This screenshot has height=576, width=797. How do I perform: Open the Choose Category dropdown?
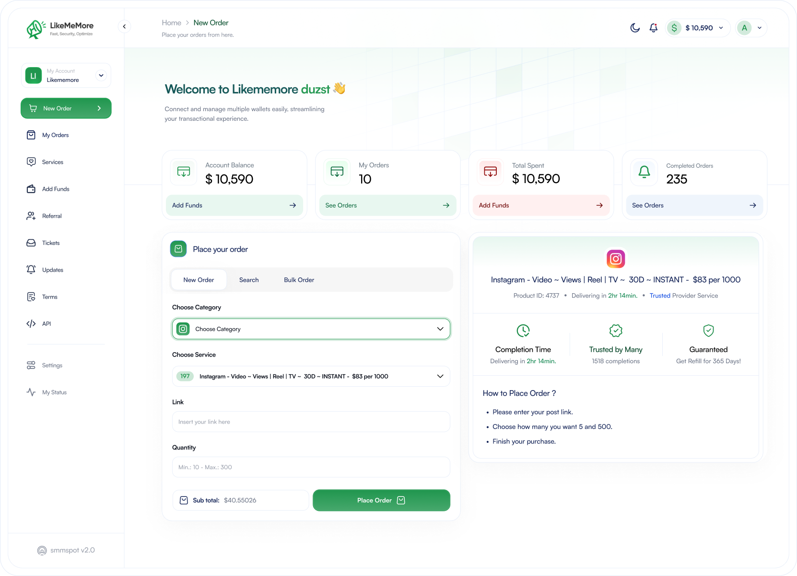pos(311,329)
